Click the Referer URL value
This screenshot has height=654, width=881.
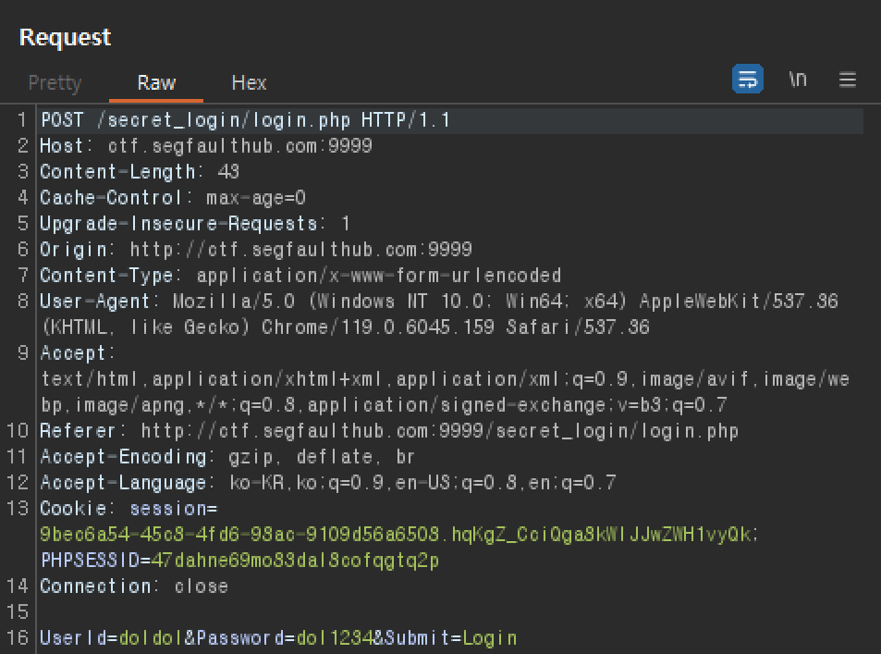click(x=439, y=431)
